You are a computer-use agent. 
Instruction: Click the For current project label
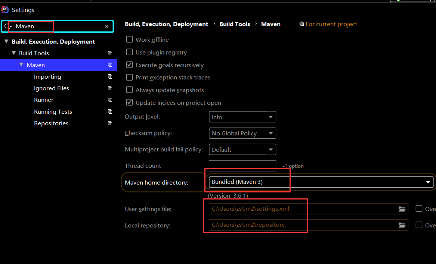pos(331,24)
